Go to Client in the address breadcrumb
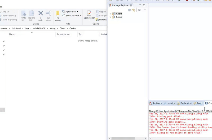This screenshot has width=212, height=140. coord(63,29)
